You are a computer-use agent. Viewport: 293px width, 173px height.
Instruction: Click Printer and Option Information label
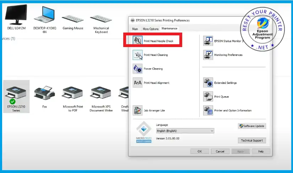tap(233, 110)
